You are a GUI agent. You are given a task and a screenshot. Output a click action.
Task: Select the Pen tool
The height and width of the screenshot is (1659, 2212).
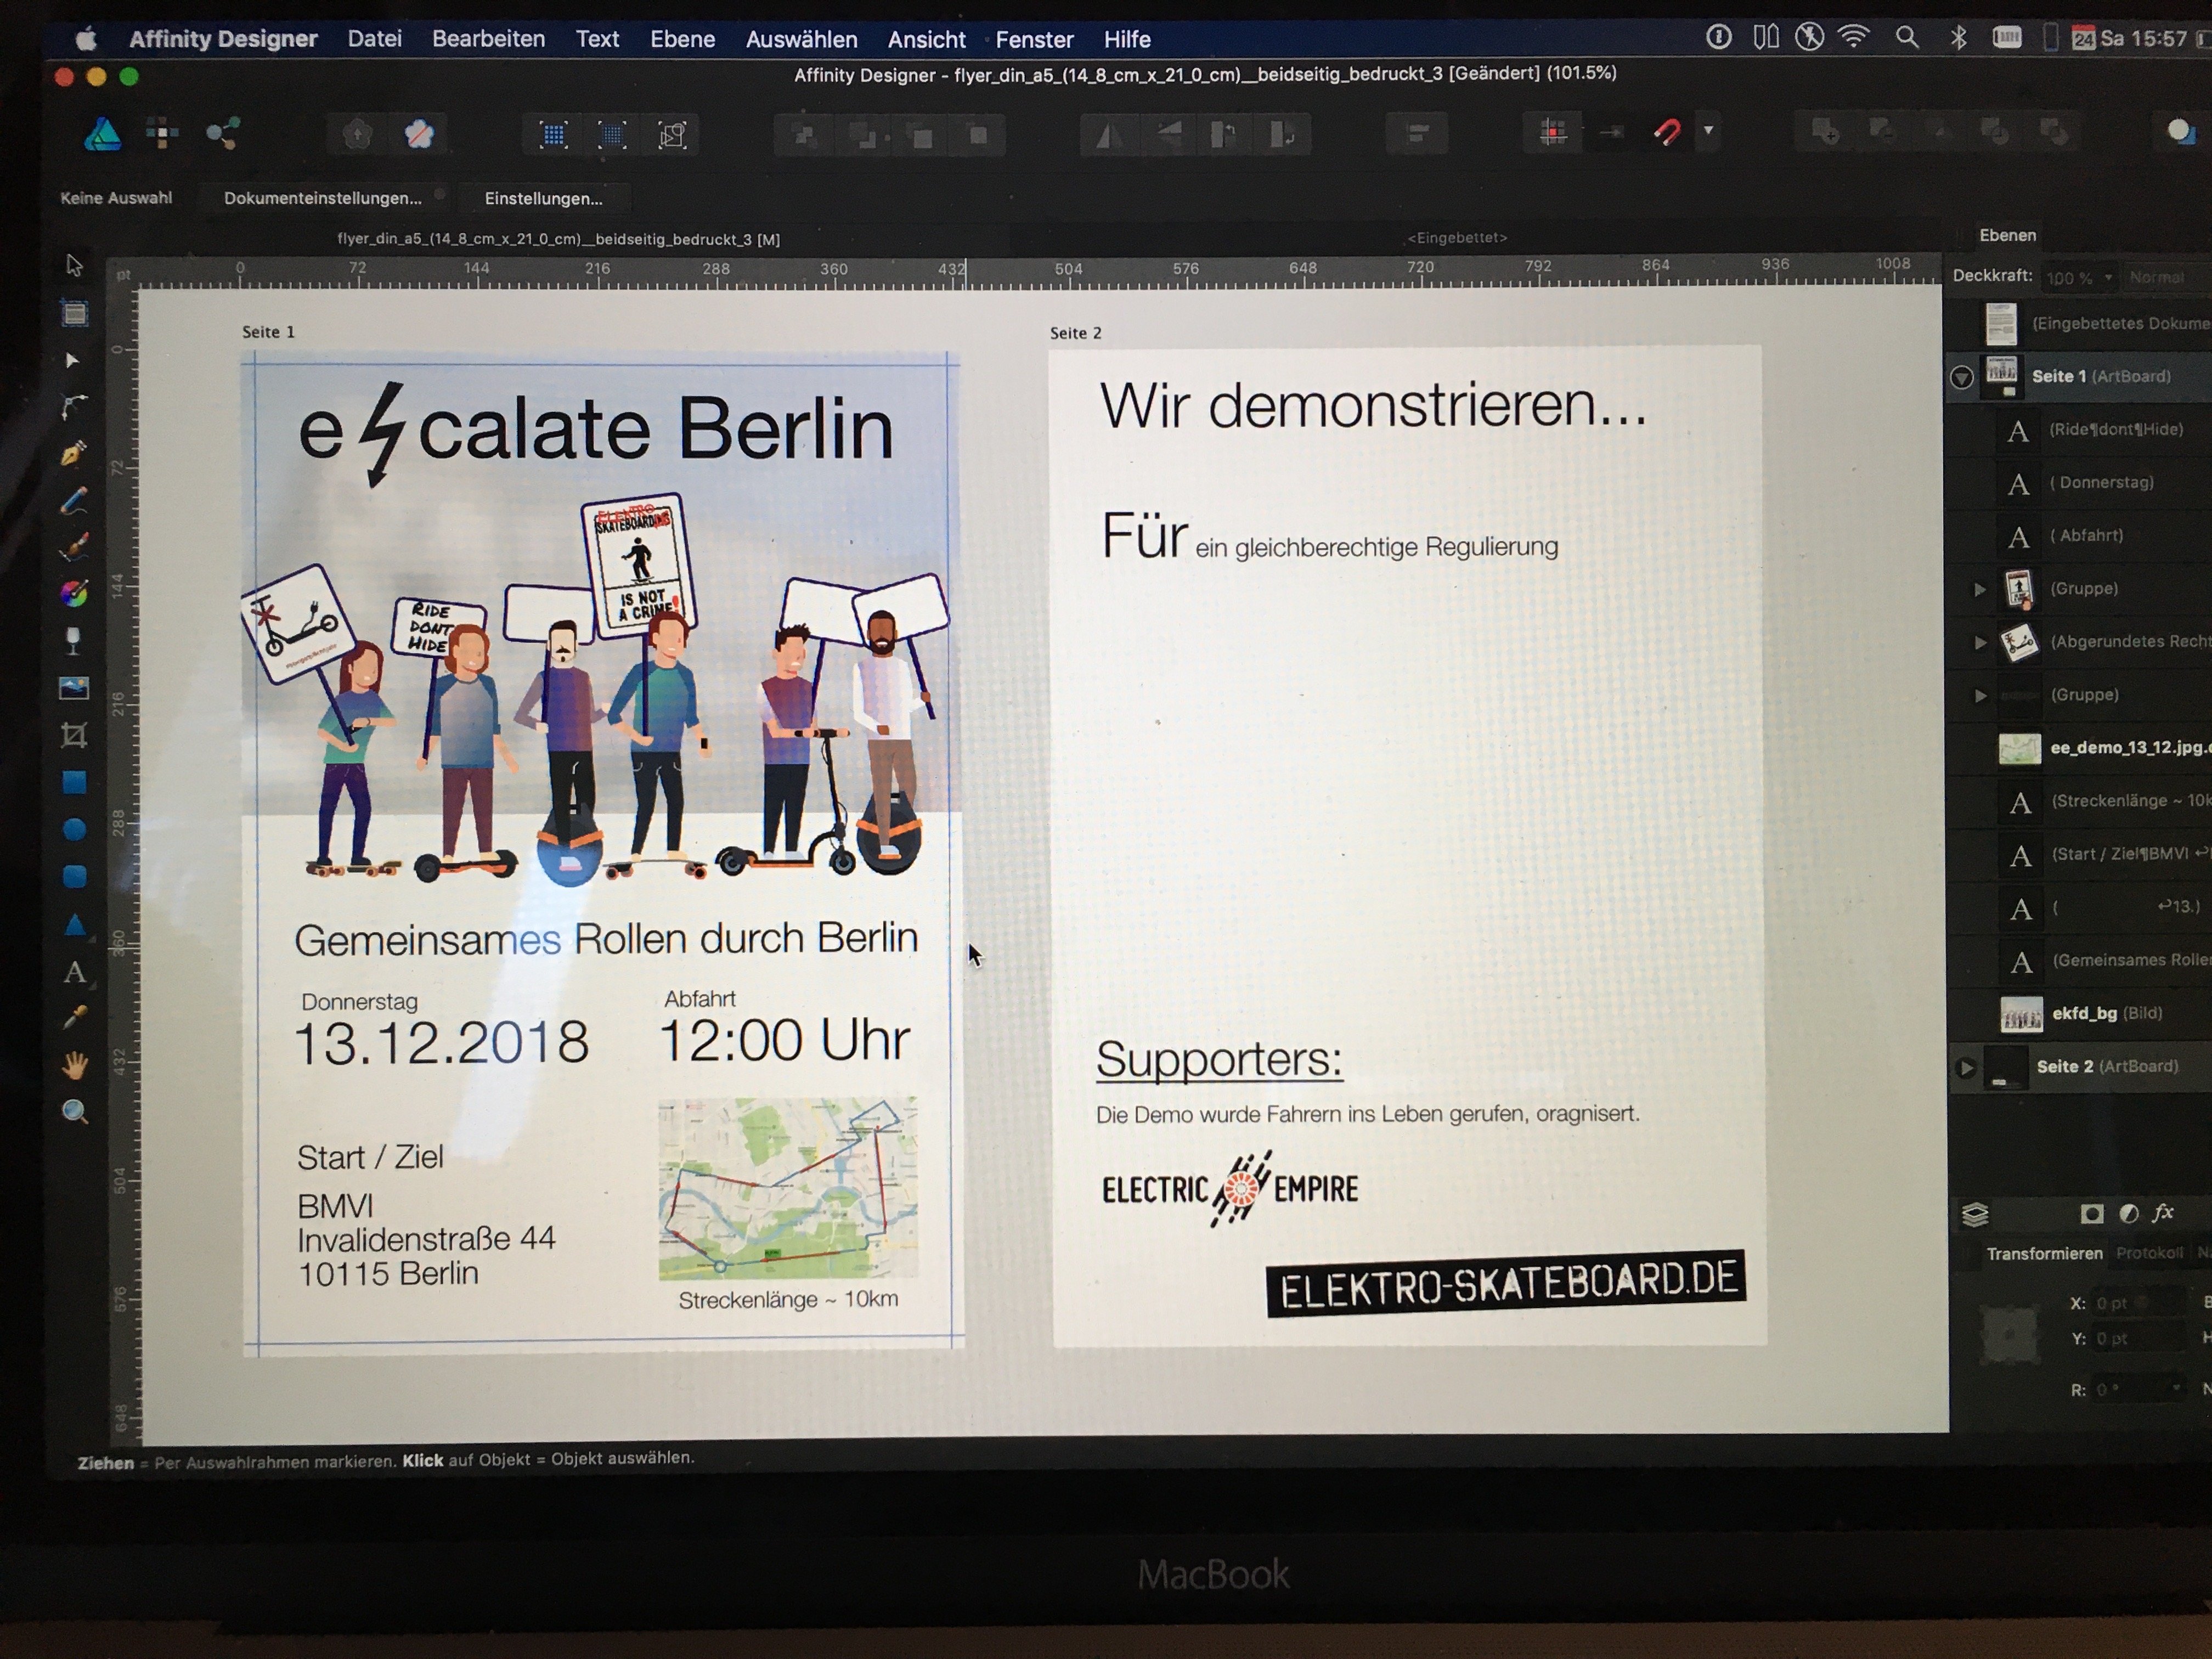[73, 453]
